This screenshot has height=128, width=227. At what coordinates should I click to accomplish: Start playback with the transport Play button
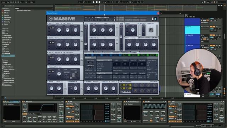click(94, 2)
